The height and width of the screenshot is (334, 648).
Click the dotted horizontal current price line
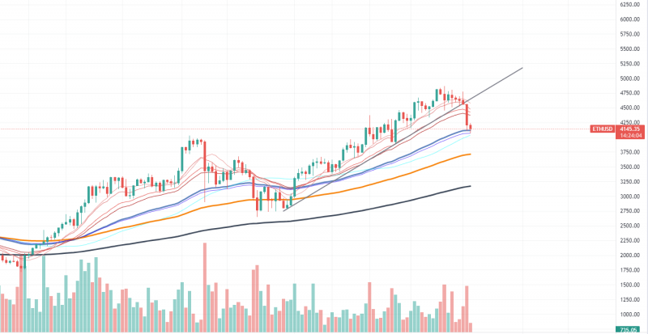click(x=295, y=129)
